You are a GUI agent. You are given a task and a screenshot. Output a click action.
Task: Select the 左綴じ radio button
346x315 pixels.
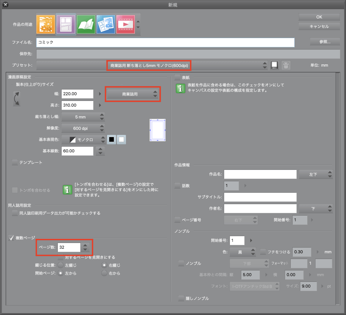61,265
